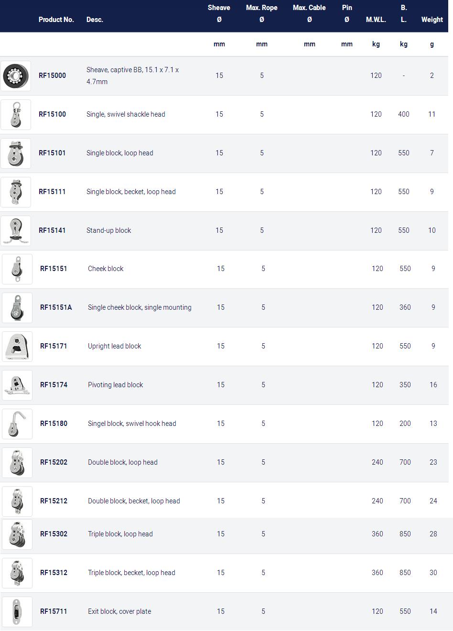Open the RF15711 exit block thumbnail
The height and width of the screenshot is (631, 453).
click(x=17, y=612)
